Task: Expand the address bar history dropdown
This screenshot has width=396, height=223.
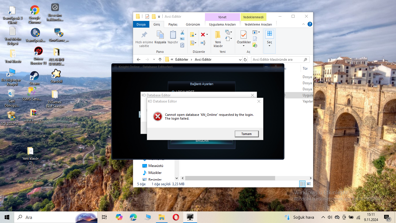Action: (240, 60)
